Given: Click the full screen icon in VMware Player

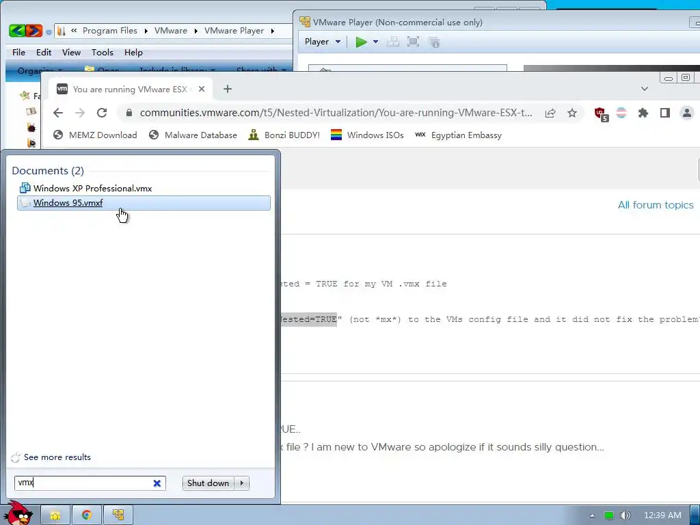Looking at the screenshot, I should pyautogui.click(x=414, y=42).
